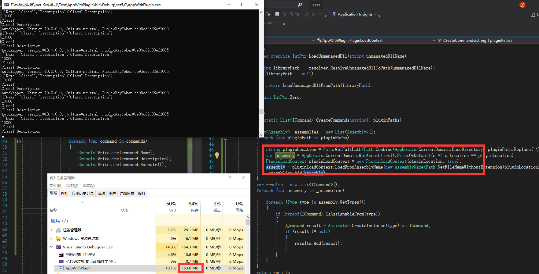Collapse the foreach block at line 29
This screenshot has width=539, height=274.
[19, 141]
